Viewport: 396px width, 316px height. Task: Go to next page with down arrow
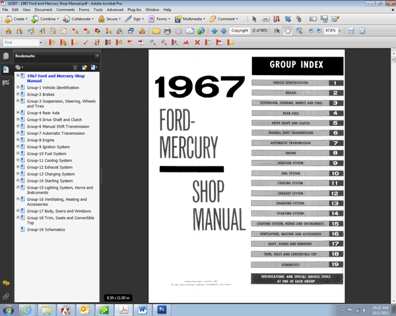point(224,31)
